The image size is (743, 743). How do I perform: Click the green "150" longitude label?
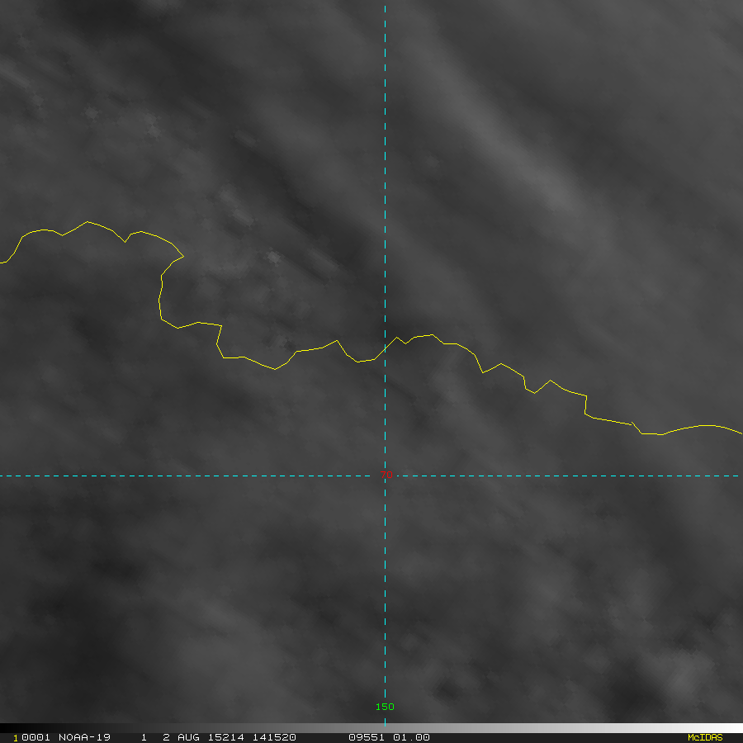[385, 707]
